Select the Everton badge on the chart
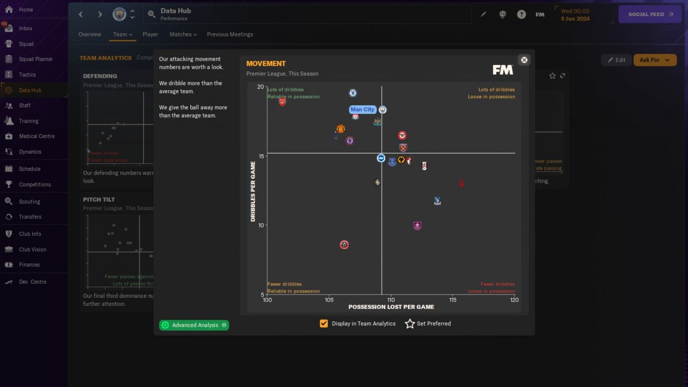This screenshot has width=688, height=387. click(x=392, y=162)
